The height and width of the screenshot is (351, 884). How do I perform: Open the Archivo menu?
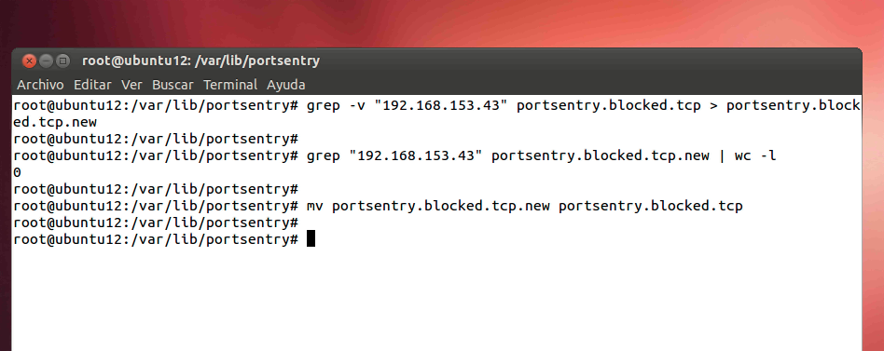(x=40, y=85)
